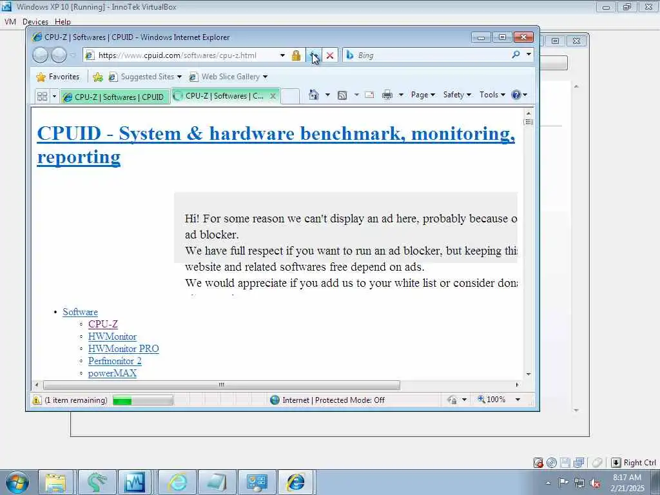Open Recent Pages dropdown arrow

click(72, 55)
